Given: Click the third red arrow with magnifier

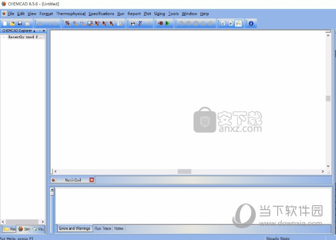Looking at the screenshot, I should [112, 24].
